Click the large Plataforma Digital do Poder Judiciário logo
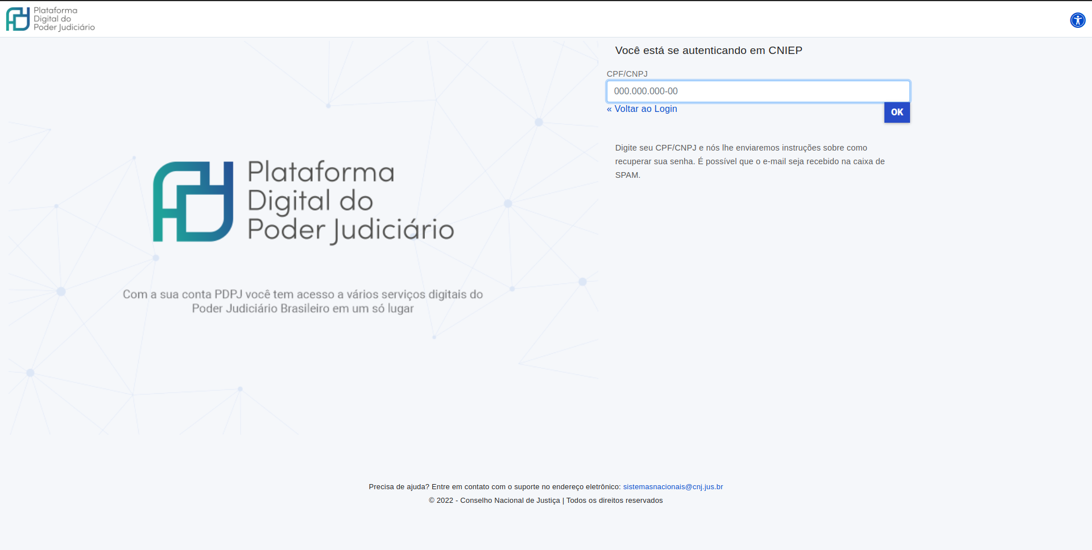Screen dimensions: 1092x550 (304, 202)
